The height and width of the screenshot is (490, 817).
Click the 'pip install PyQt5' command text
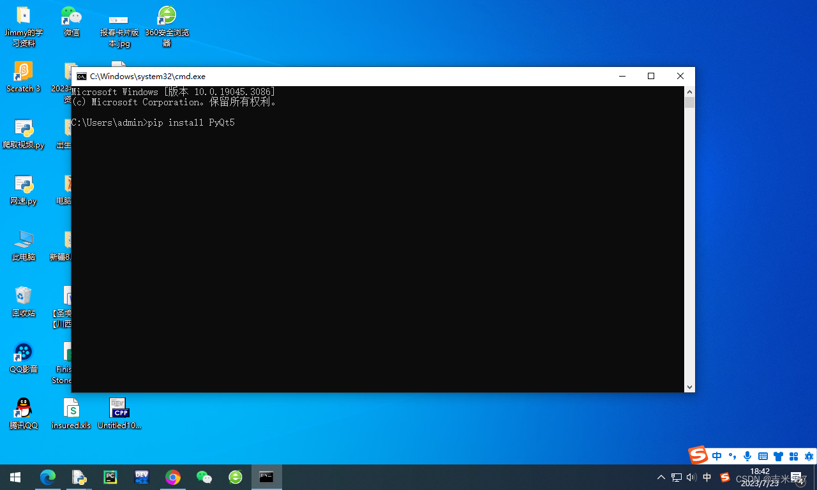191,122
